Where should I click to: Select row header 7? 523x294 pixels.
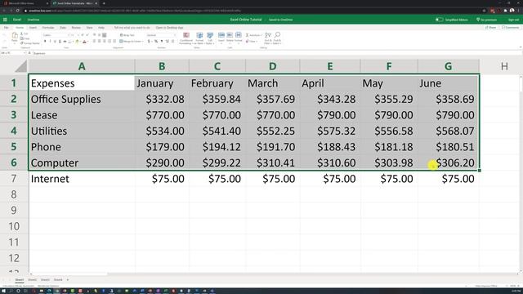(x=13, y=179)
